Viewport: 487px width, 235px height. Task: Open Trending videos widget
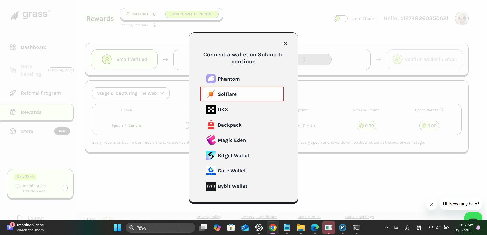(x=27, y=227)
